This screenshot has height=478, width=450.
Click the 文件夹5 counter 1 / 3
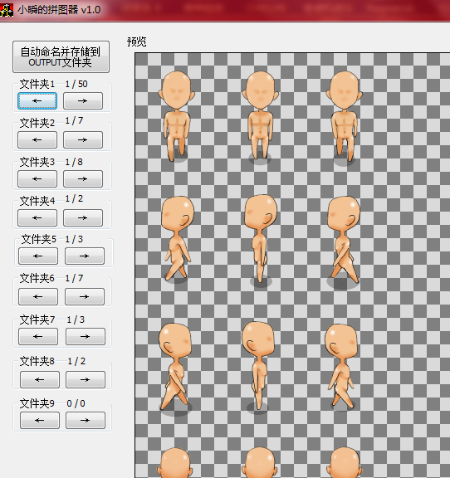coord(74,239)
